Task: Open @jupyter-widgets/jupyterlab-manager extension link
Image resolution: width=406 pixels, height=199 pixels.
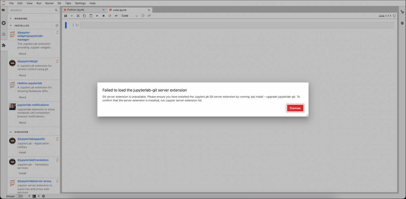Action: 30,36
